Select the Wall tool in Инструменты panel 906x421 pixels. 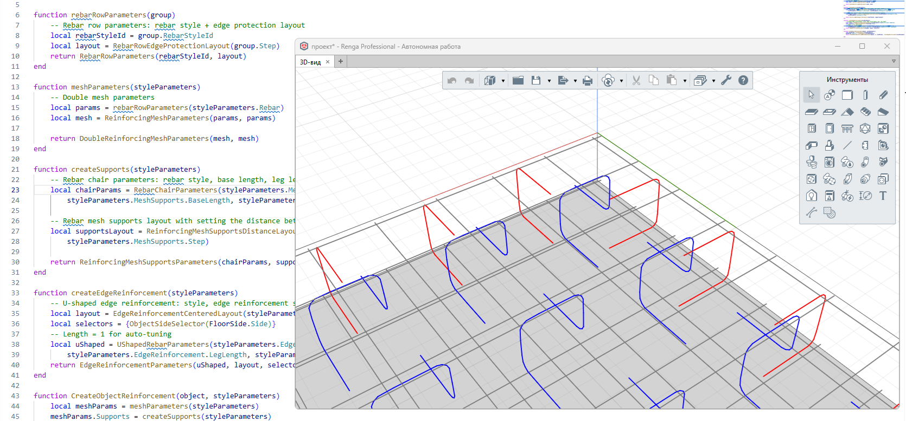coord(847,95)
